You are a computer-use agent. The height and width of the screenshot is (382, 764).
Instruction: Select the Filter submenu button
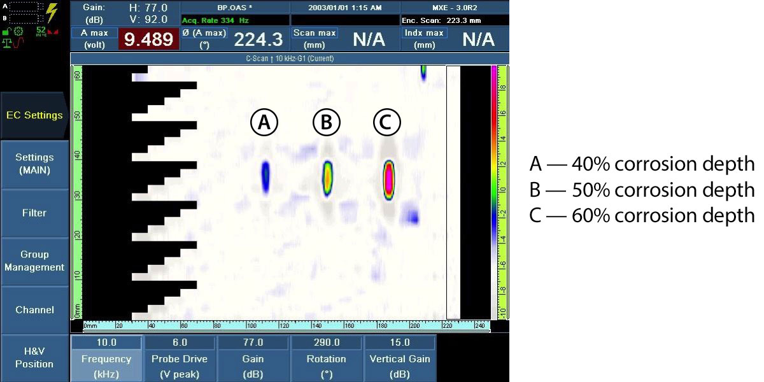pyautogui.click(x=34, y=213)
